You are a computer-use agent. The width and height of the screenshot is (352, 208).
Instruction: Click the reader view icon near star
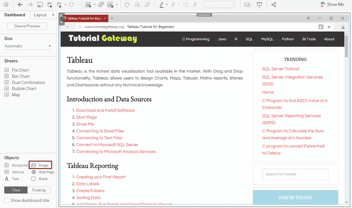tap(321, 27)
